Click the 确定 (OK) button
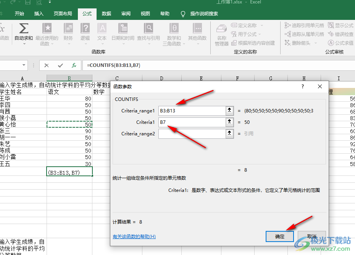This screenshot has height=255, width=355. pos(279,236)
